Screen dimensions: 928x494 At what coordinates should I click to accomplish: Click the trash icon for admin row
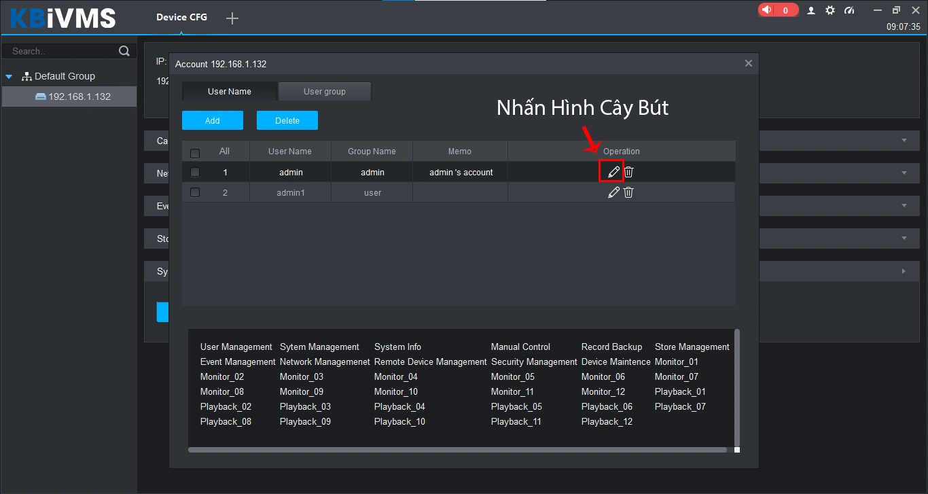(x=629, y=172)
